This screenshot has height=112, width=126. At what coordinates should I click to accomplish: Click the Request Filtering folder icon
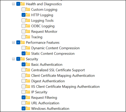tap(28, 98)
